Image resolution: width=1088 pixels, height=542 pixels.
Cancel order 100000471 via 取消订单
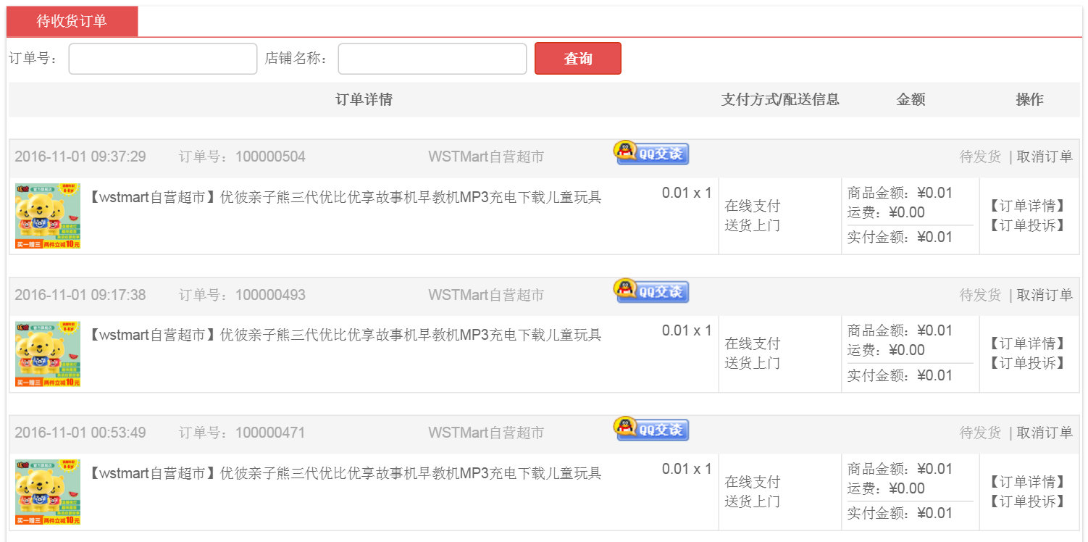click(1045, 433)
